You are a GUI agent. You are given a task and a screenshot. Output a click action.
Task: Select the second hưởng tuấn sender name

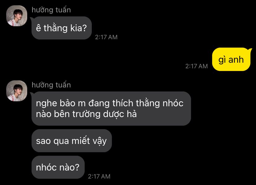click(51, 85)
